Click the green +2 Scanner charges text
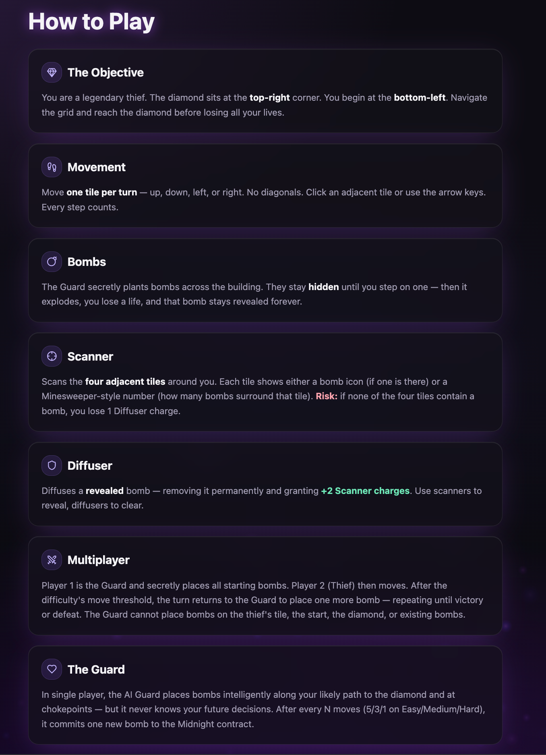The width and height of the screenshot is (546, 755). (365, 491)
